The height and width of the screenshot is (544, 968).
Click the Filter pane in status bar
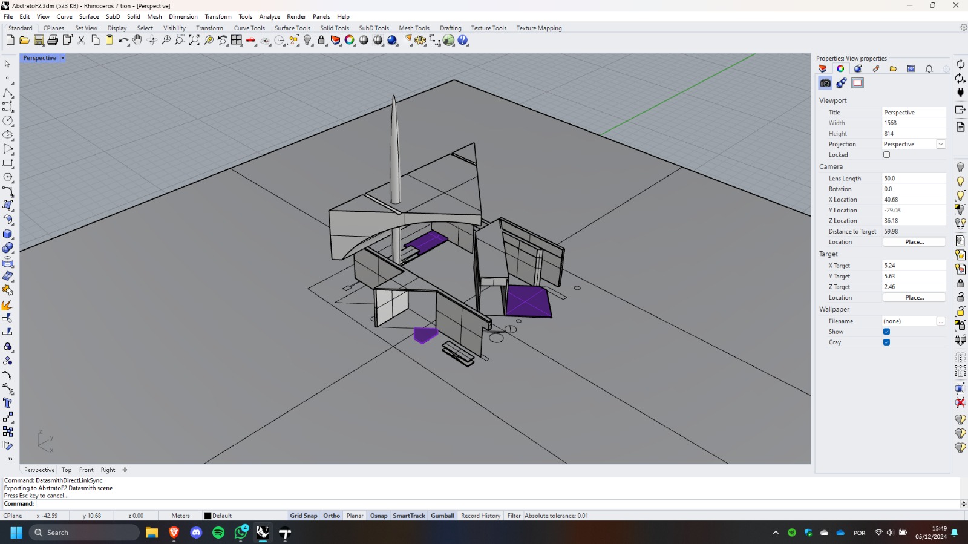point(514,516)
